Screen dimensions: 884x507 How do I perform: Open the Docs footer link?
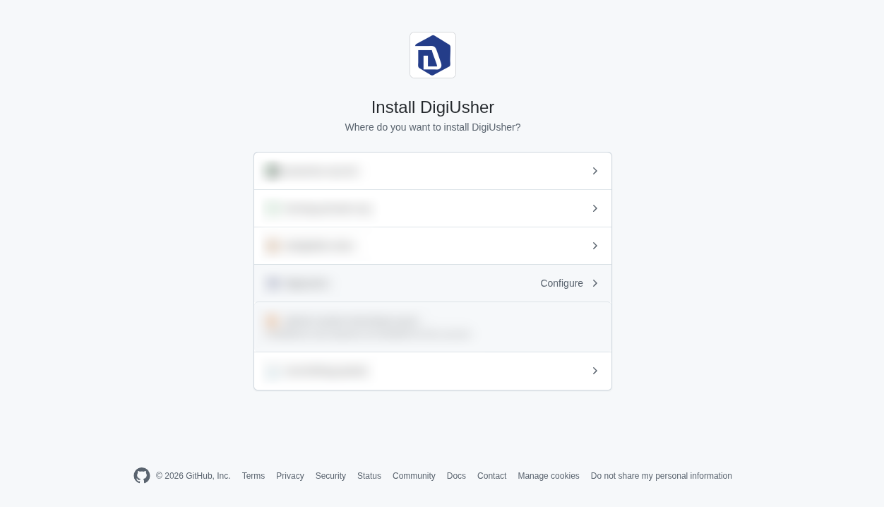coord(456,476)
